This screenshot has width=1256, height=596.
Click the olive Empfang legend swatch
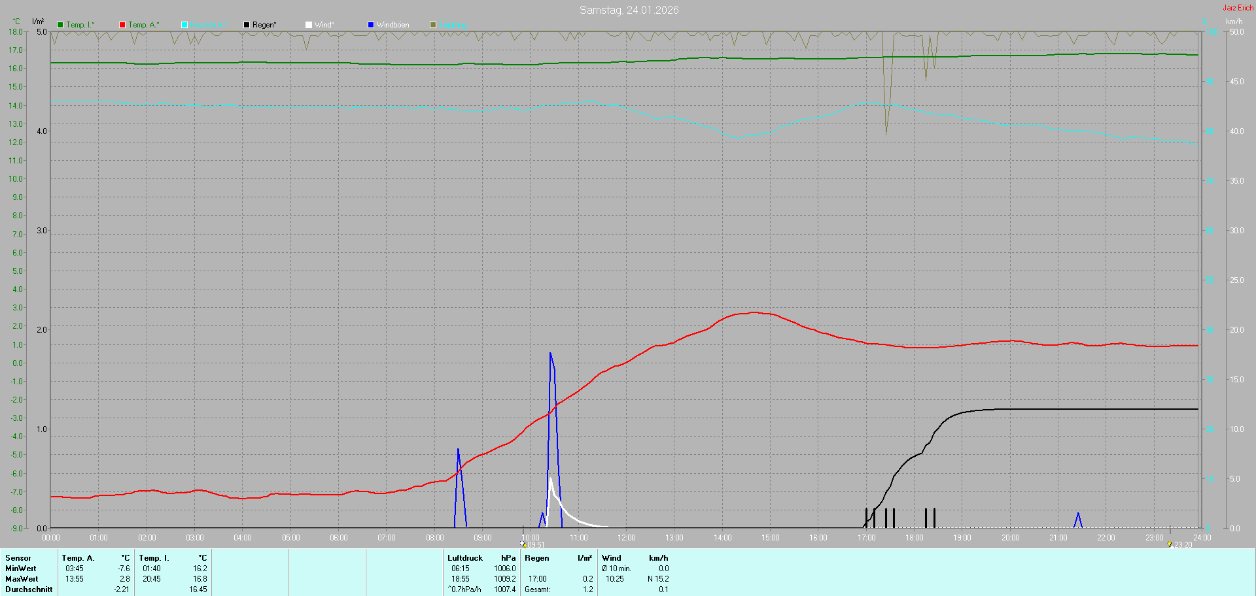(433, 25)
